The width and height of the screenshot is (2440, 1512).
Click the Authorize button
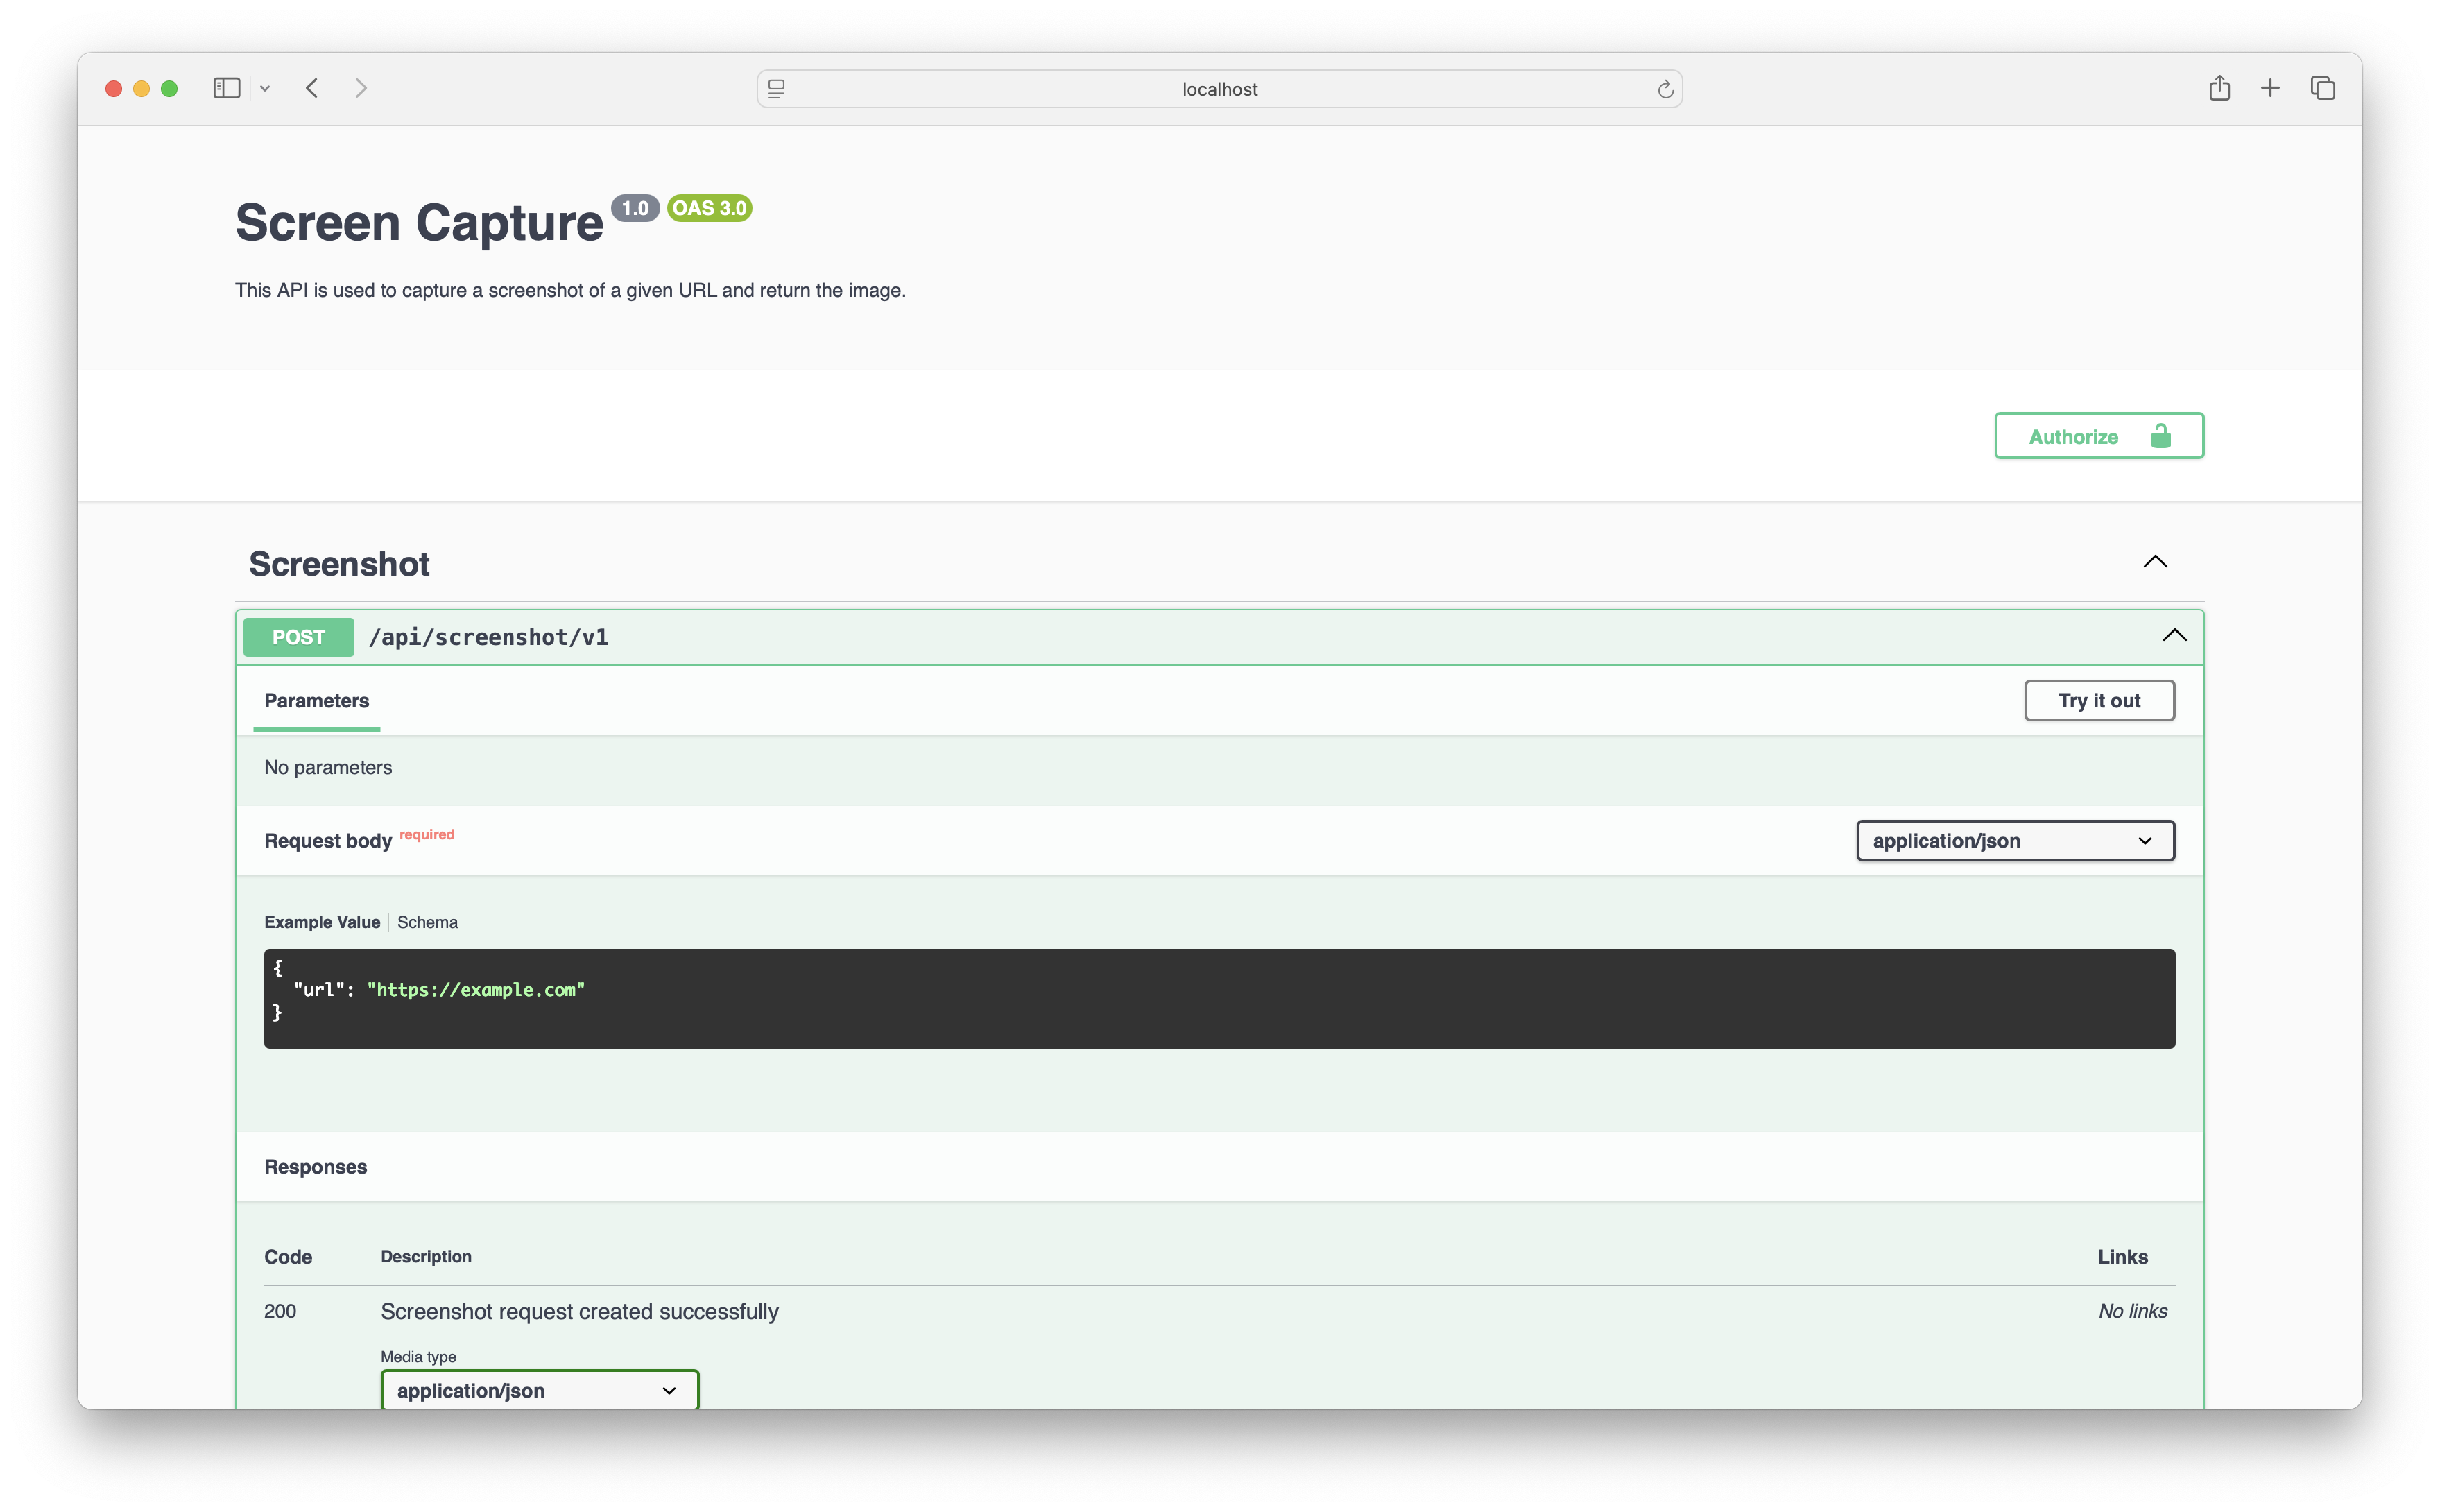2098,436
